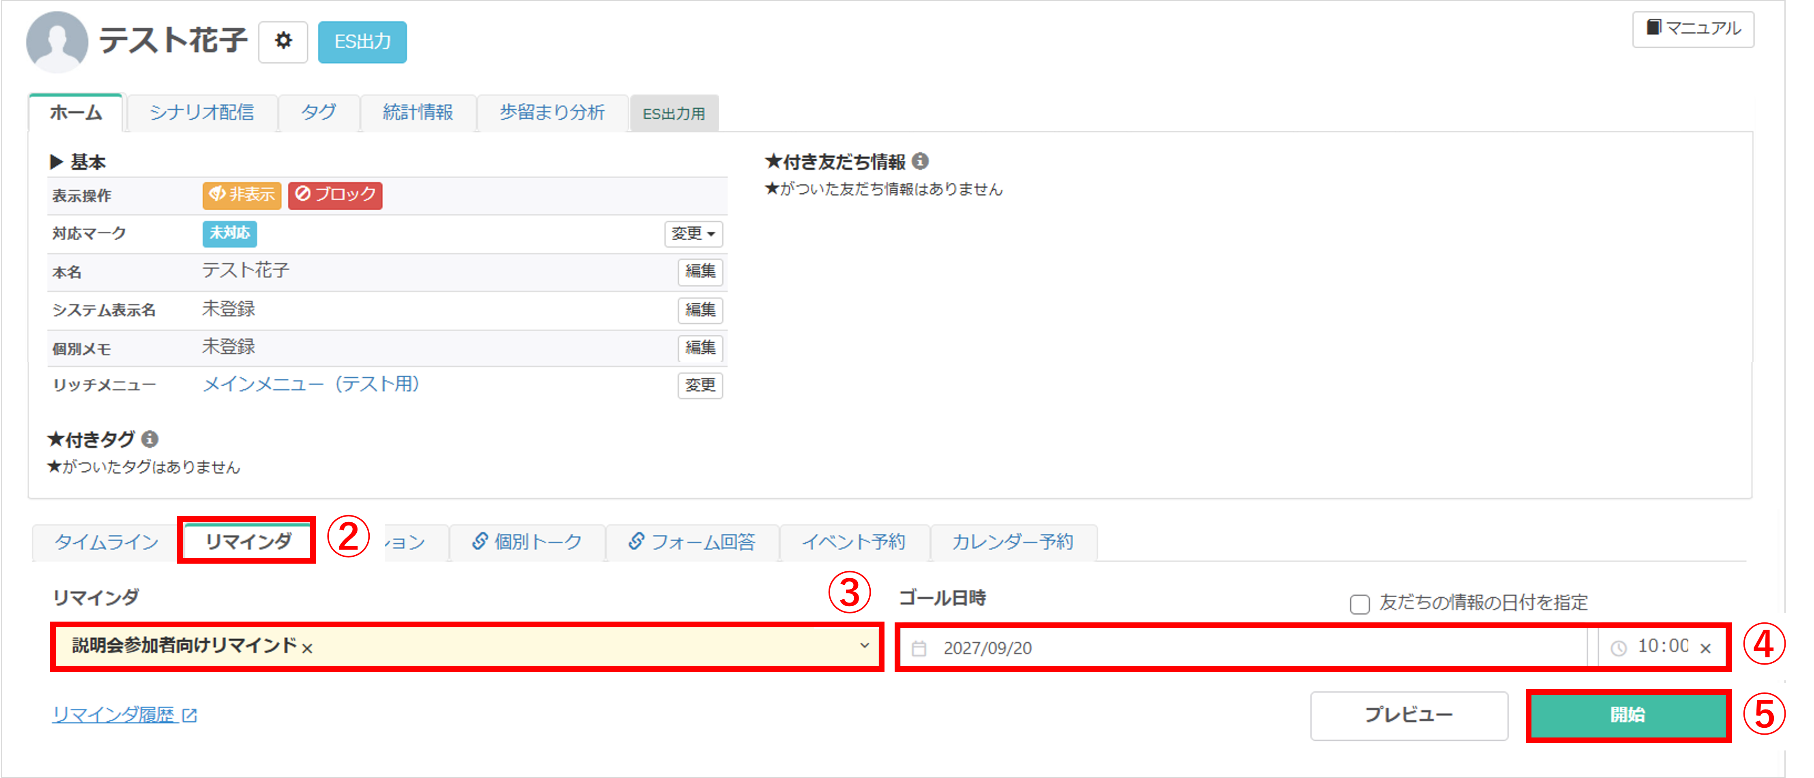Click the gear settings icon beside テスト花子
The width and height of the screenshot is (1814, 778).
[x=283, y=42]
